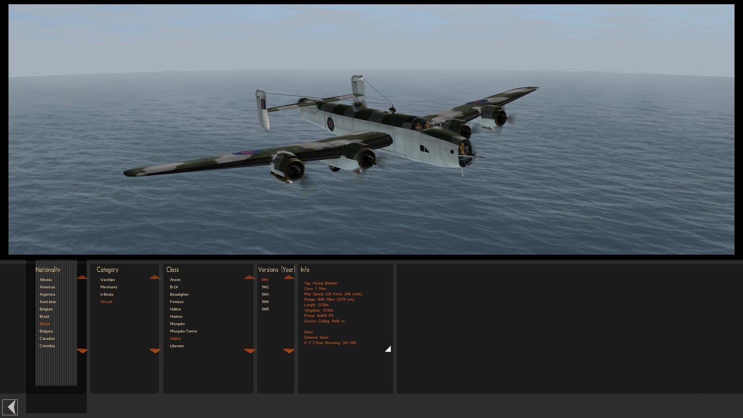Click the 'Service Ceiling: 5486 m' info line
The height and width of the screenshot is (418, 743).
324,321
